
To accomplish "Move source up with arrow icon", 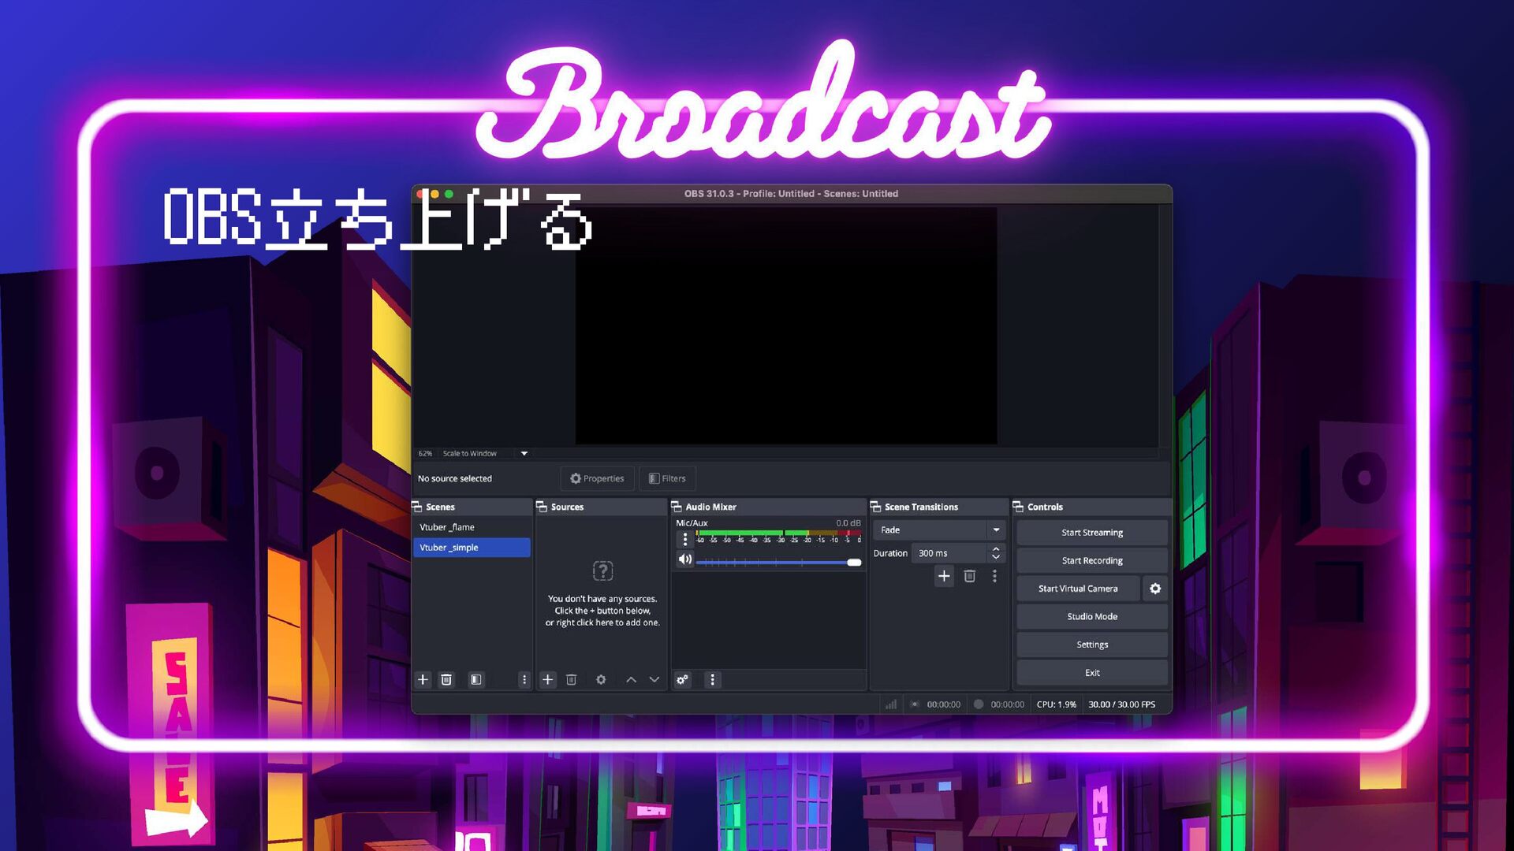I will coord(631,679).
